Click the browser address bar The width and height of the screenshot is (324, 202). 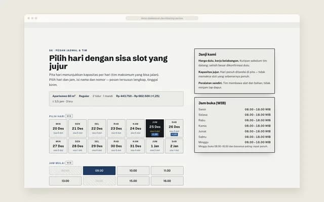[x=162, y=18]
